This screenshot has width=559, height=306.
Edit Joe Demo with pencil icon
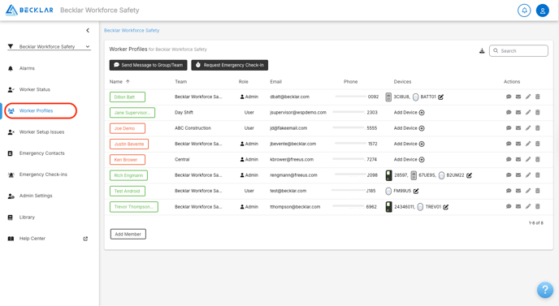[528, 128]
